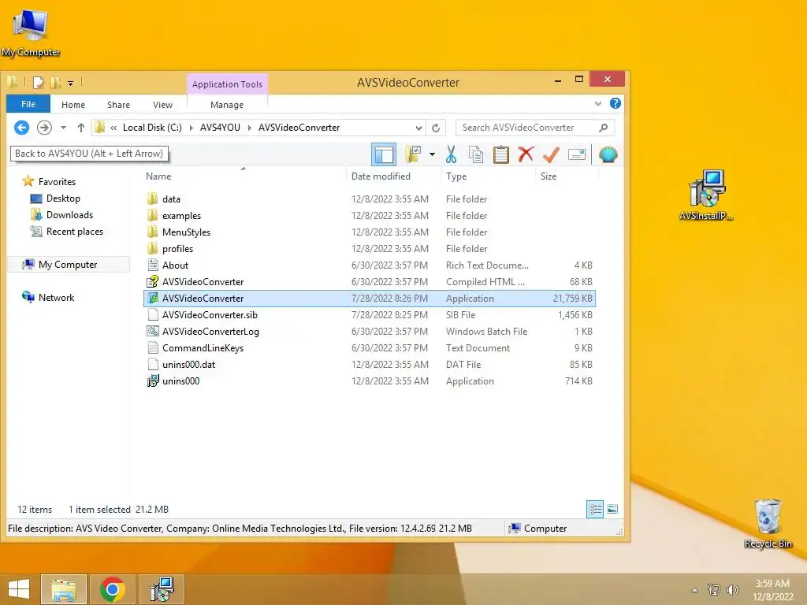
Task: Click quick access new folder icon
Action: pos(56,82)
